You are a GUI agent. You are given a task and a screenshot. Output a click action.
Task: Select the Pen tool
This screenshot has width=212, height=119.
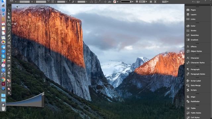[9, 36]
